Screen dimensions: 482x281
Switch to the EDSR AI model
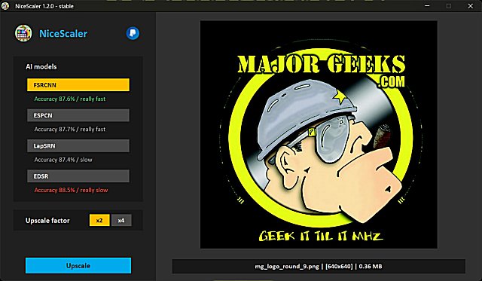[x=78, y=176]
